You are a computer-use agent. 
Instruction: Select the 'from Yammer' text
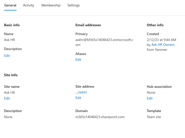[157, 50]
